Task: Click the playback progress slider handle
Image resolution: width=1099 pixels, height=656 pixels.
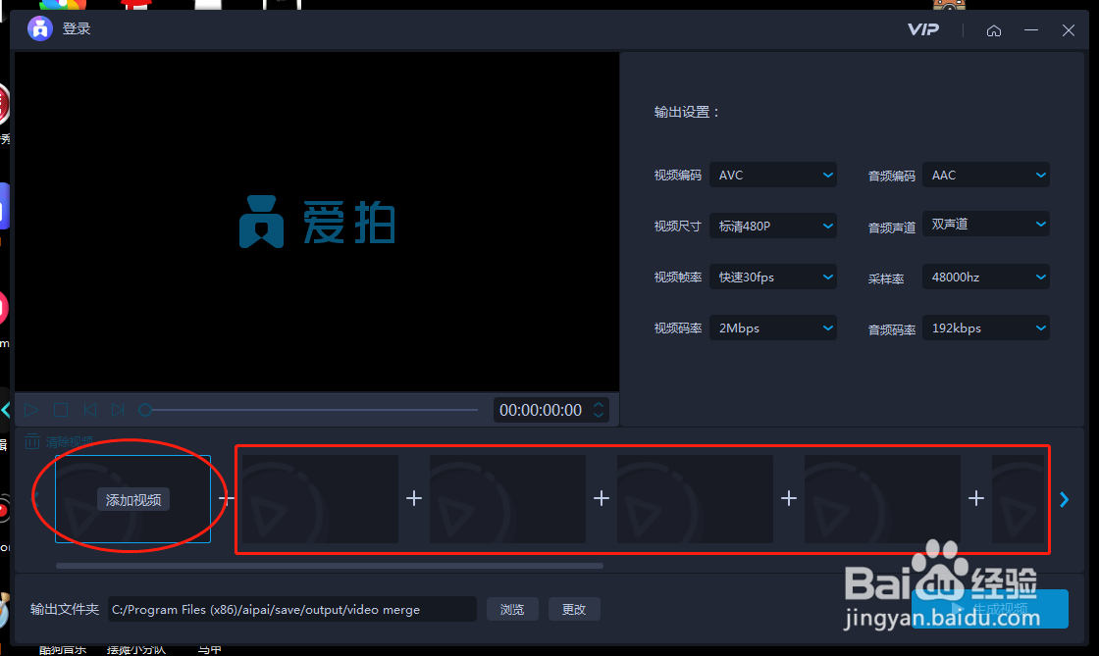Action: pos(145,410)
